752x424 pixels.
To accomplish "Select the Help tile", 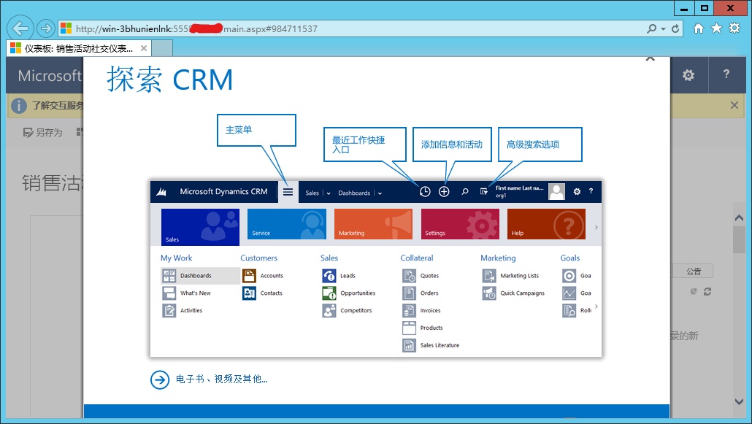I will [x=546, y=223].
